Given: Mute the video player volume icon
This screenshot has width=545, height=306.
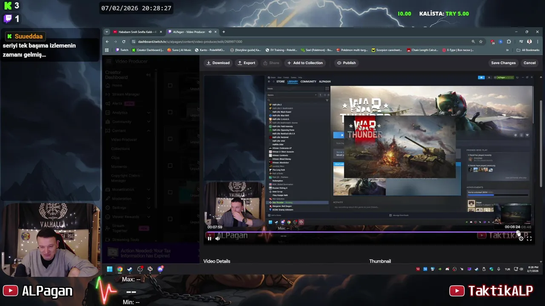Looking at the screenshot, I should pyautogui.click(x=218, y=239).
